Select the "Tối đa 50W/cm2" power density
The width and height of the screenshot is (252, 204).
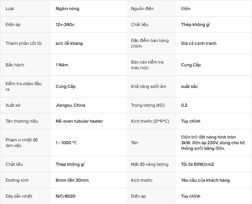pos(198,165)
